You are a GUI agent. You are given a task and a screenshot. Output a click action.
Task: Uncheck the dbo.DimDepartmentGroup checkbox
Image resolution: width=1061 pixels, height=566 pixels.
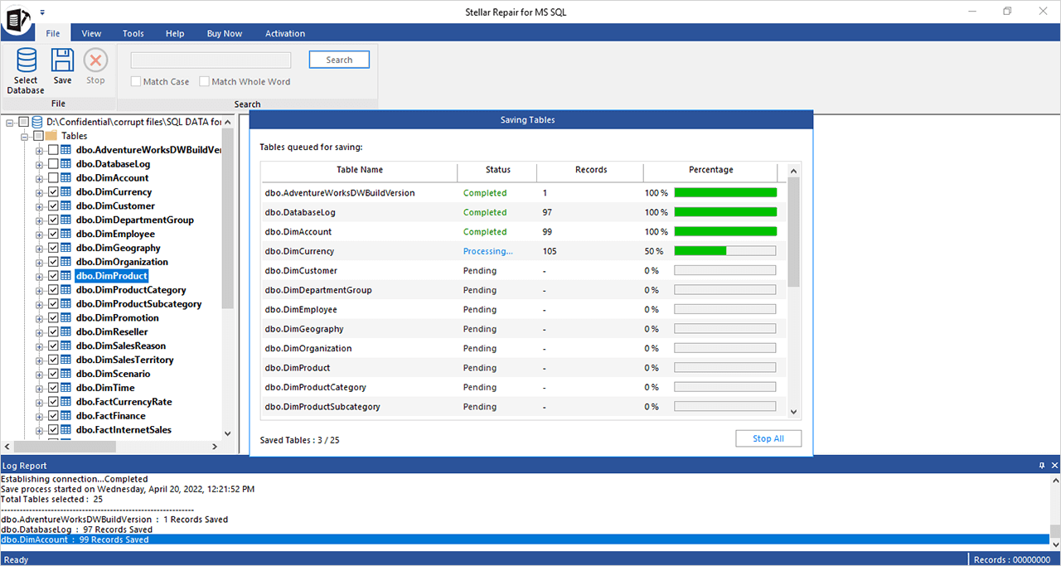[x=53, y=220]
